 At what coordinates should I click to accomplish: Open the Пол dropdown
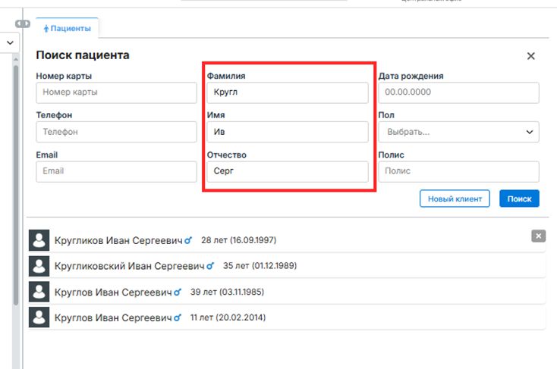pyautogui.click(x=458, y=132)
